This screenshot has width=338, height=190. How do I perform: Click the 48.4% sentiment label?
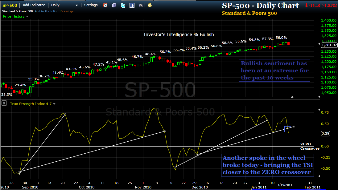(x=150, y=54)
